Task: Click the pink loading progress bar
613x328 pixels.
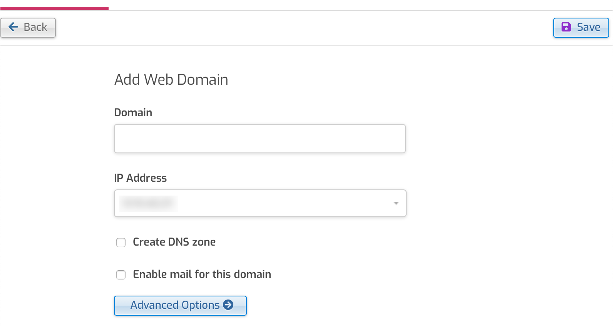Action: click(54, 8)
